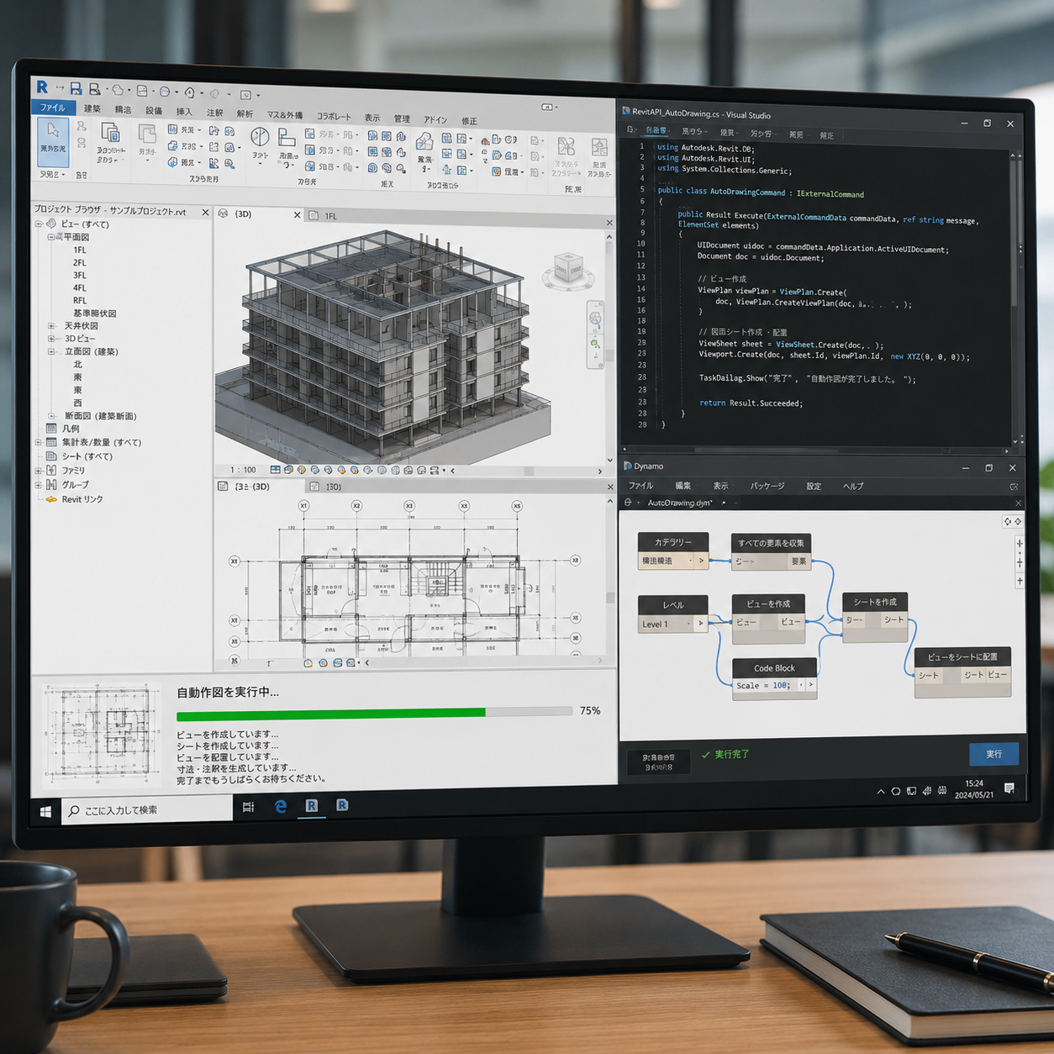Image resolution: width=1054 pixels, height=1054 pixels.
Task: Switch to the 管理 ribbon tab
Action: 403,119
